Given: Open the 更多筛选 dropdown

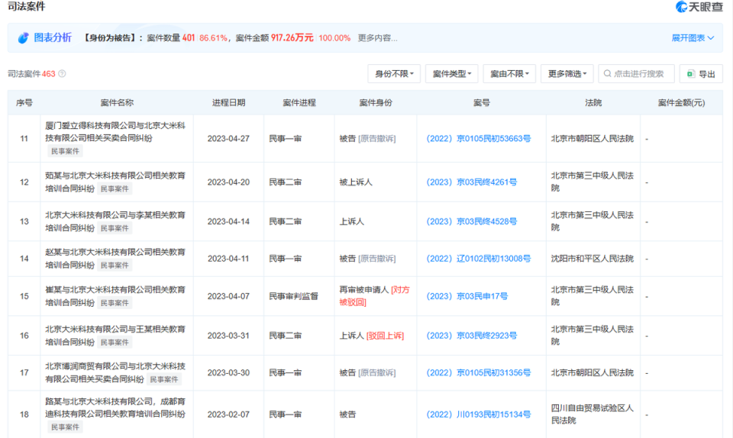Looking at the screenshot, I should [567, 74].
